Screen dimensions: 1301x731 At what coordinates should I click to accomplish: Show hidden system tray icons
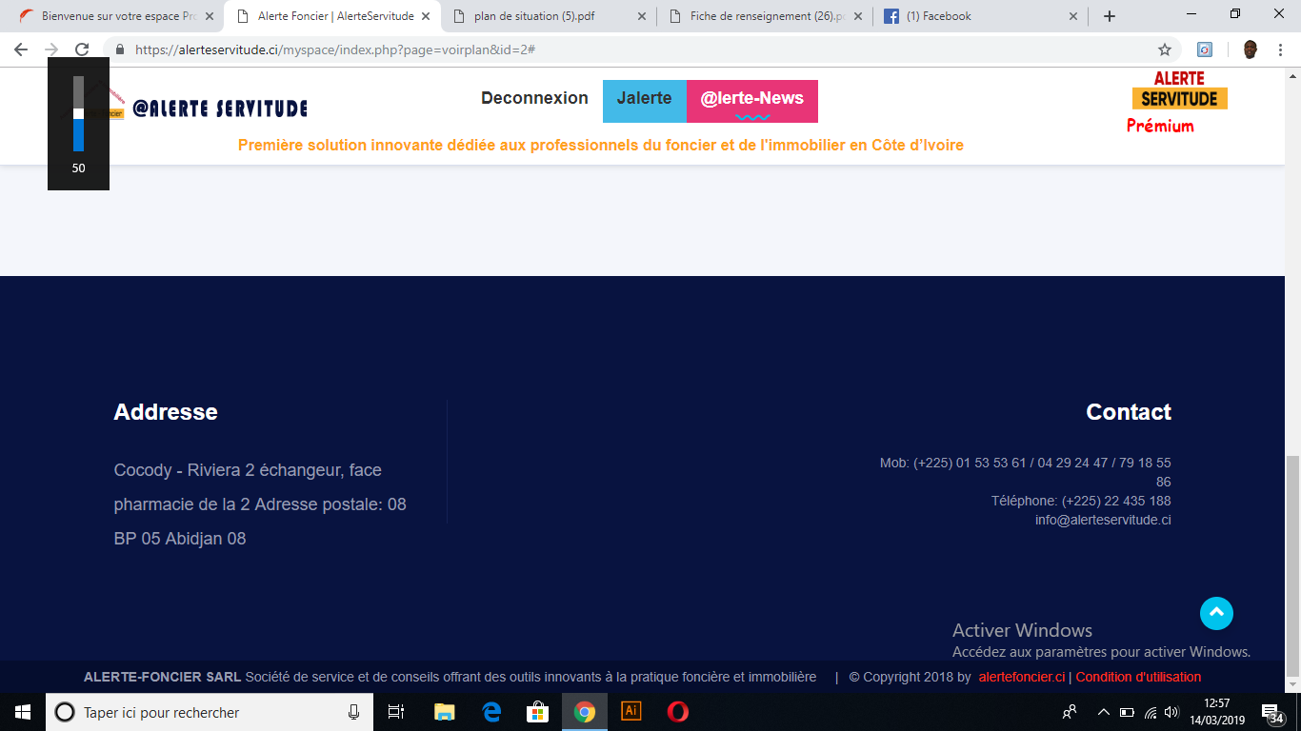pos(1103,712)
